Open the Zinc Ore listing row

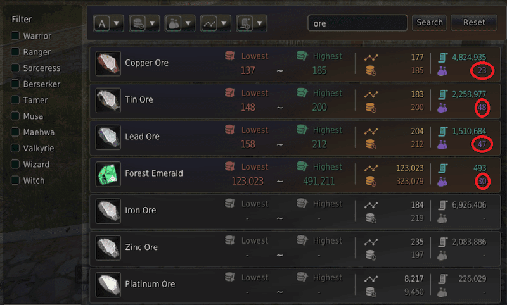295,248
